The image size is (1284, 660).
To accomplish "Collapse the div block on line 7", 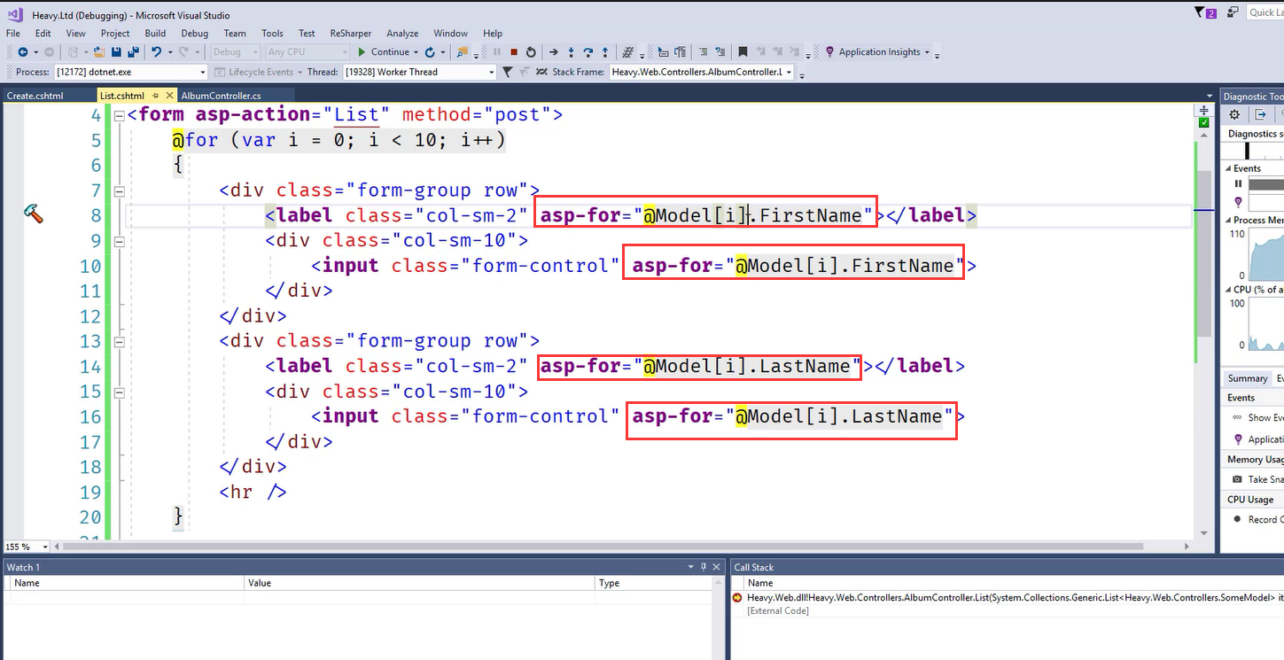I will click(119, 190).
